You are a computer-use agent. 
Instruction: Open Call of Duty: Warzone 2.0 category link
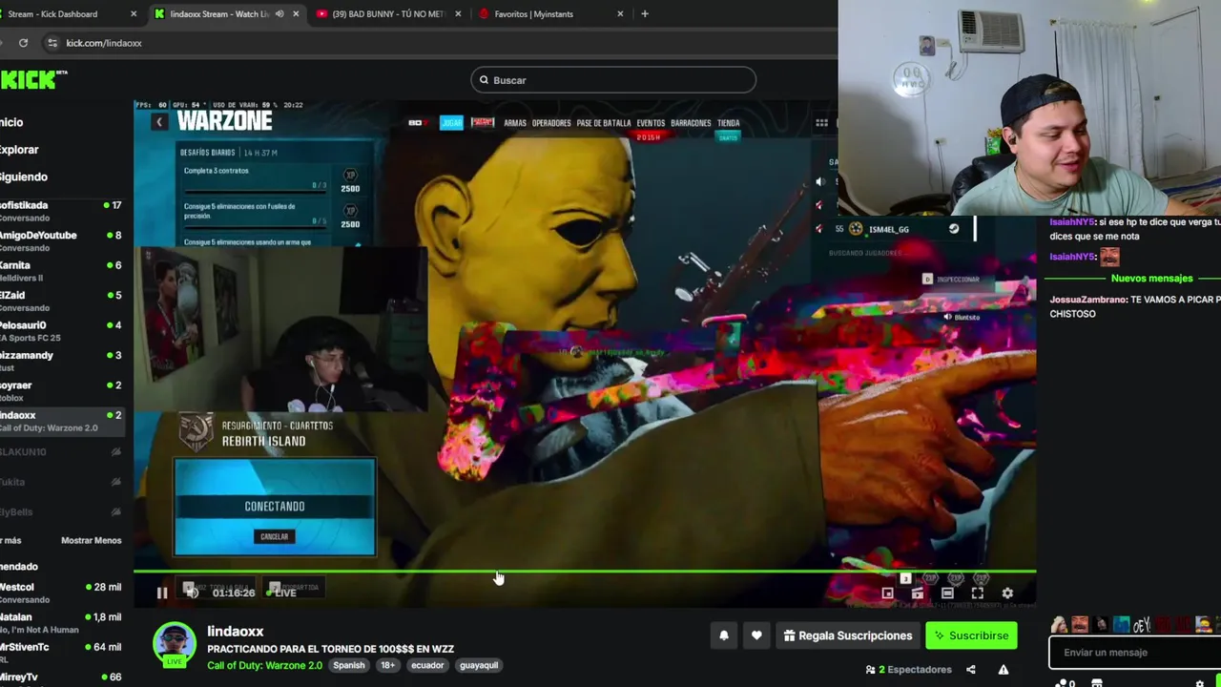click(264, 665)
